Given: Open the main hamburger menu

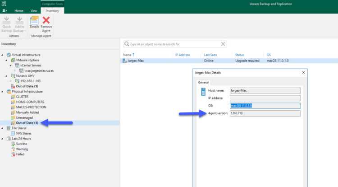Looking at the screenshot, I should [x=5, y=10].
